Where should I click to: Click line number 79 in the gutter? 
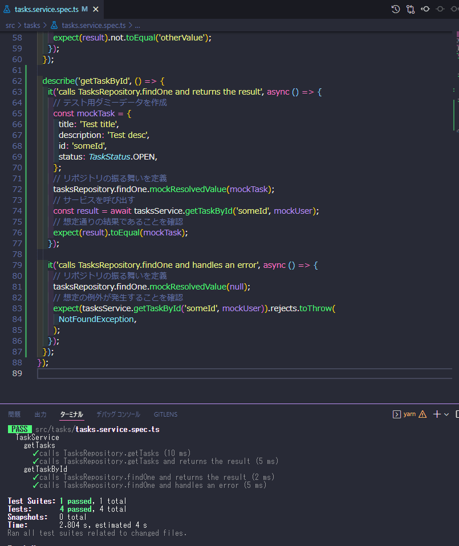tap(17, 265)
